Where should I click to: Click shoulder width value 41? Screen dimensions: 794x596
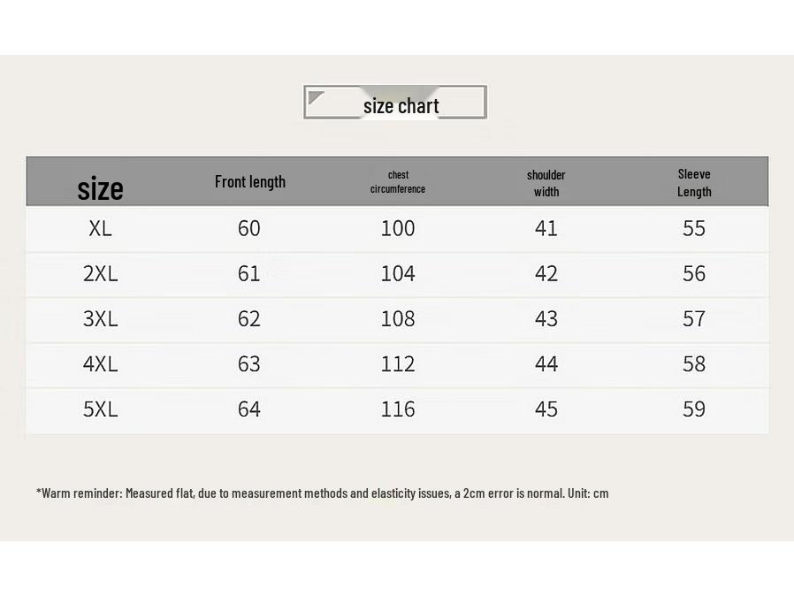tap(546, 228)
